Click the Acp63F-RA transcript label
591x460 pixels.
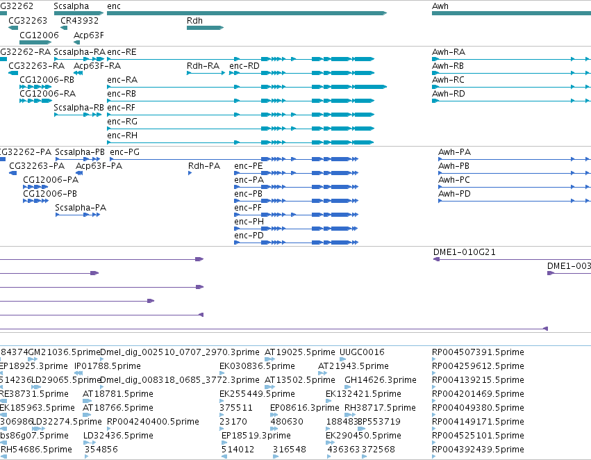click(x=97, y=65)
